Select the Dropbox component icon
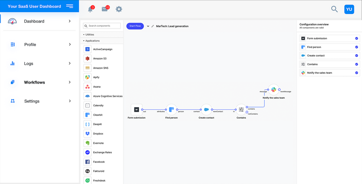 point(87,133)
